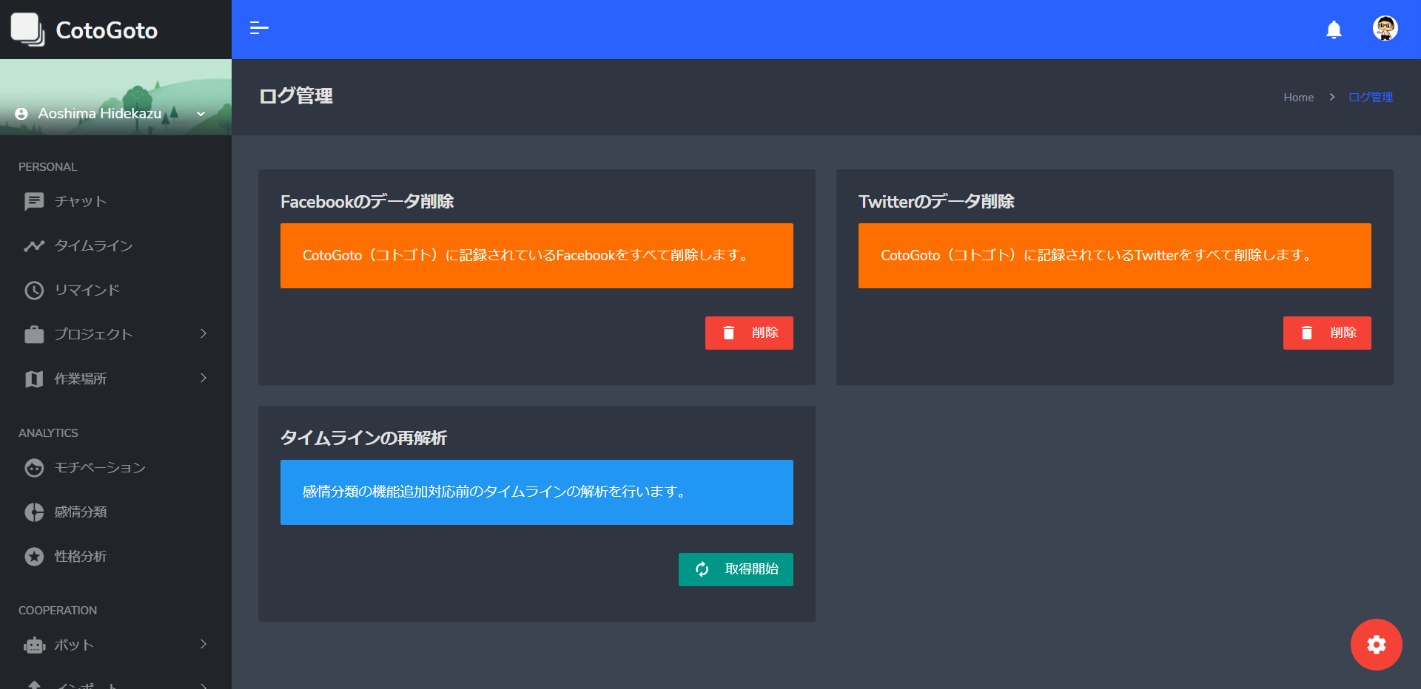Click the 感情分類 pie chart icon
Screen dimensions: 1421x689
(34, 512)
